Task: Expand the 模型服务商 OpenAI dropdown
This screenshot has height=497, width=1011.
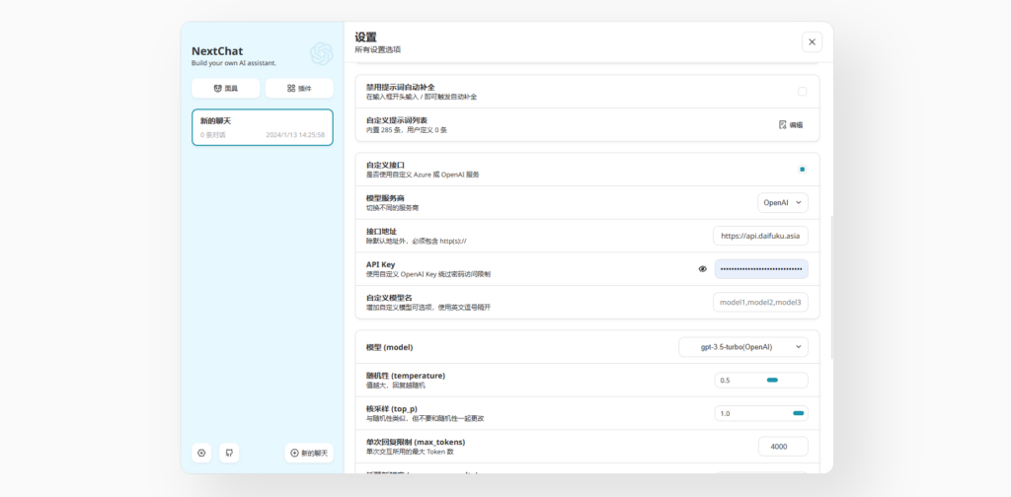Action: click(783, 202)
